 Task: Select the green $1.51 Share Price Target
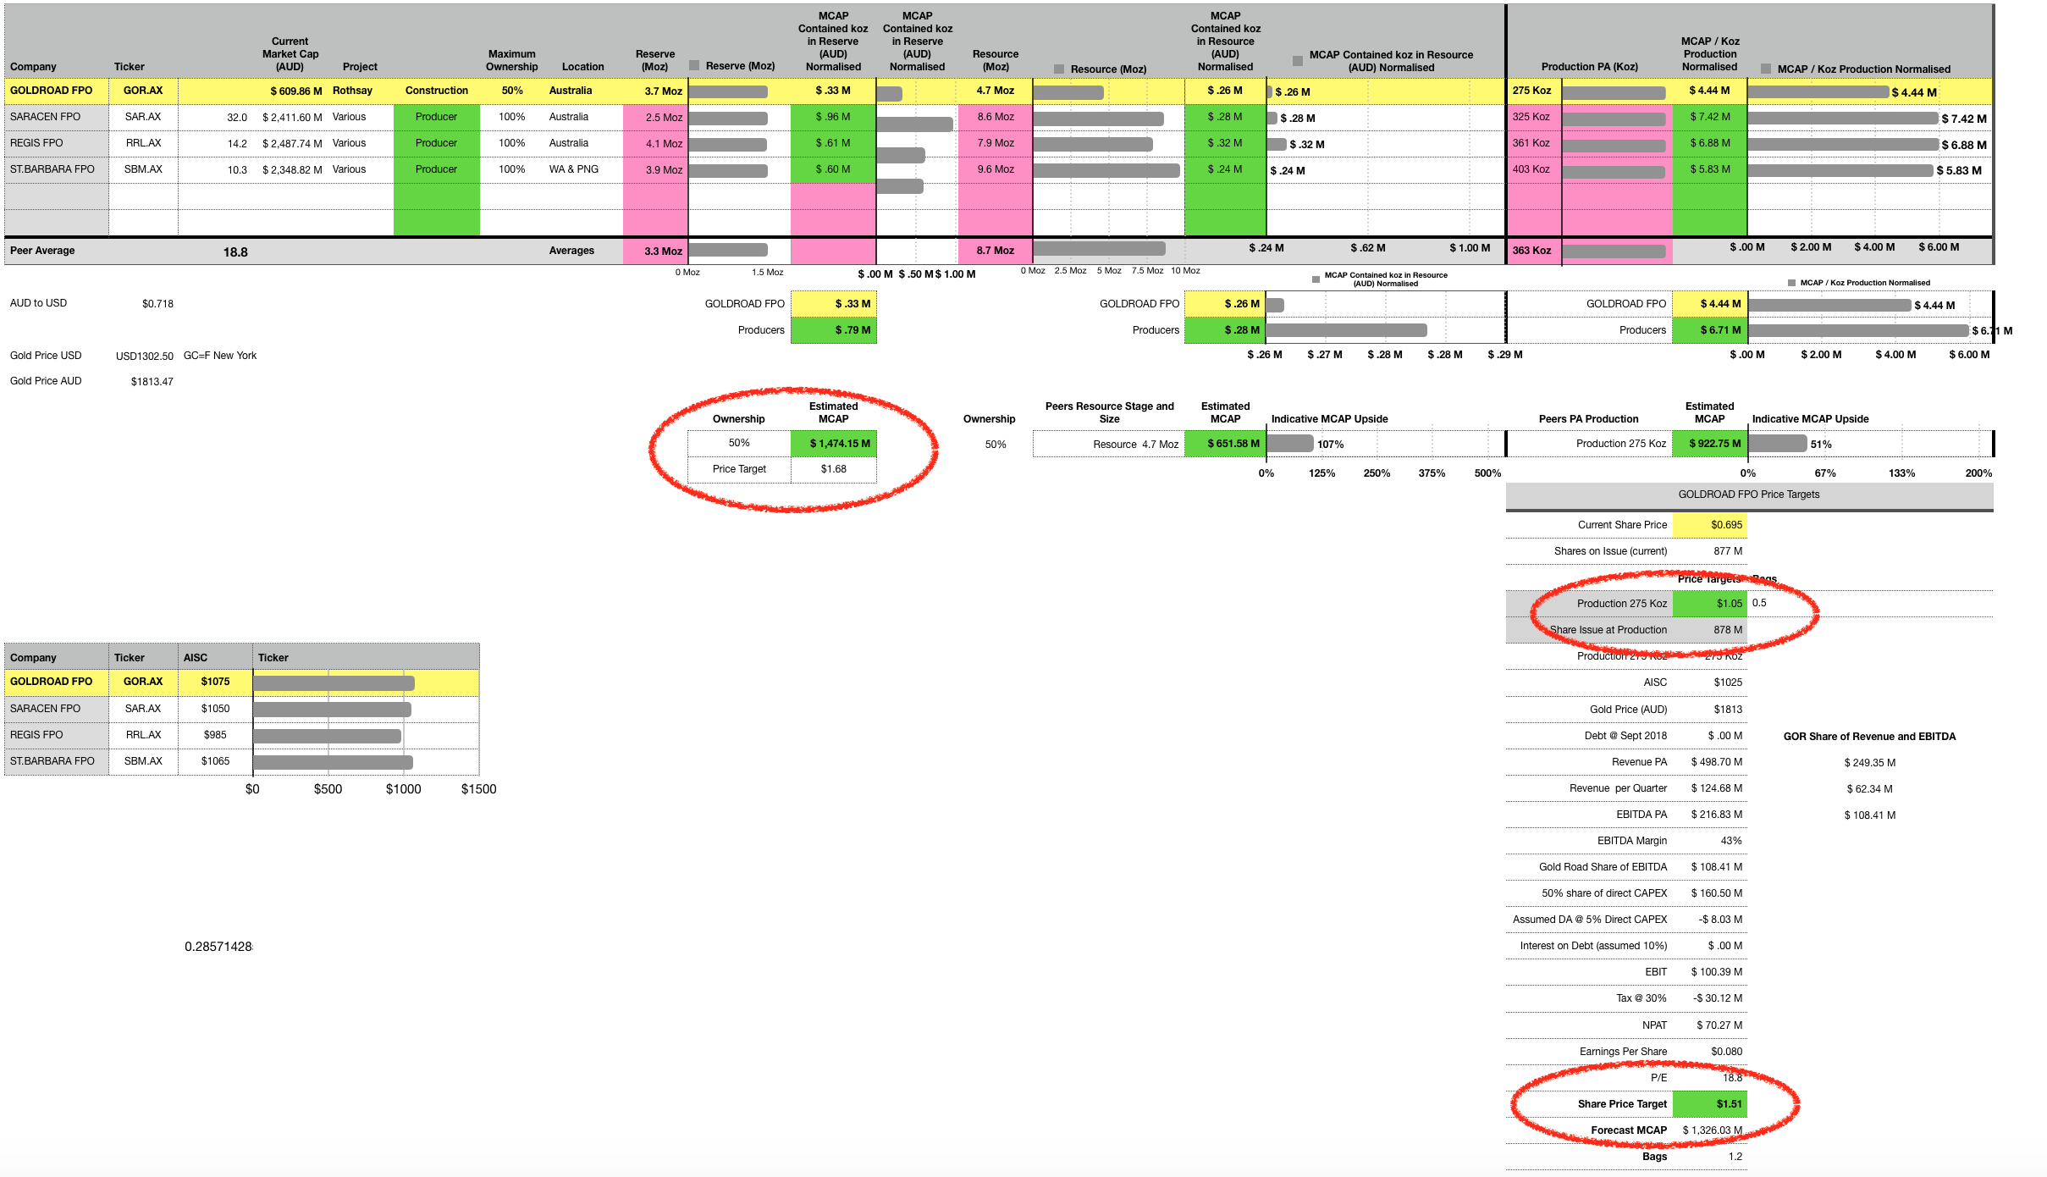click(1709, 1104)
